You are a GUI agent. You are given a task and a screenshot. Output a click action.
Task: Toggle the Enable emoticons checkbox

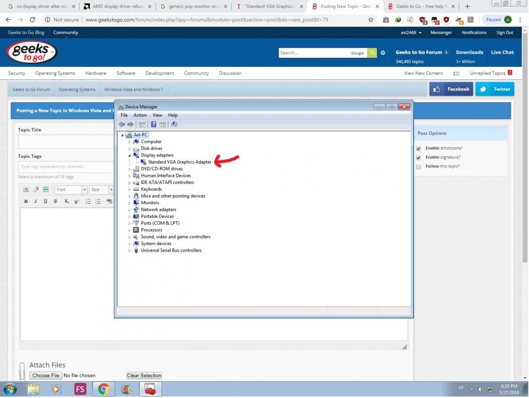(418, 149)
